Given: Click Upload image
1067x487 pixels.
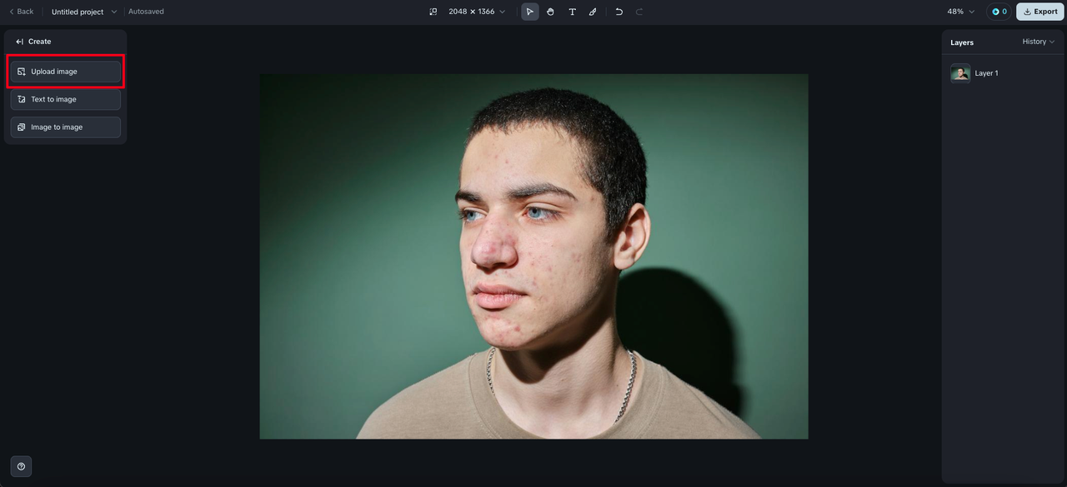Looking at the screenshot, I should tap(66, 72).
